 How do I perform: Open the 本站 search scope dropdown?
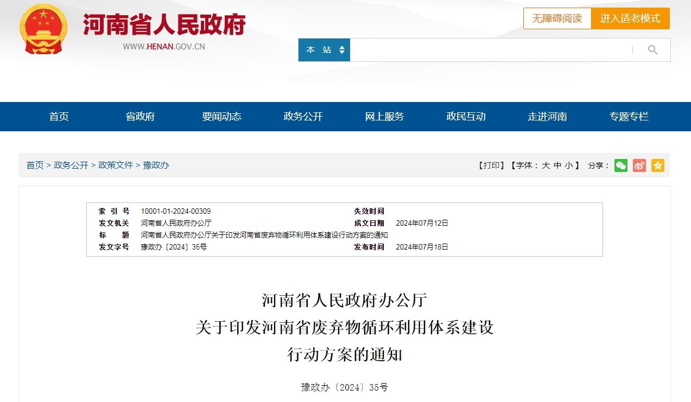[x=324, y=49]
